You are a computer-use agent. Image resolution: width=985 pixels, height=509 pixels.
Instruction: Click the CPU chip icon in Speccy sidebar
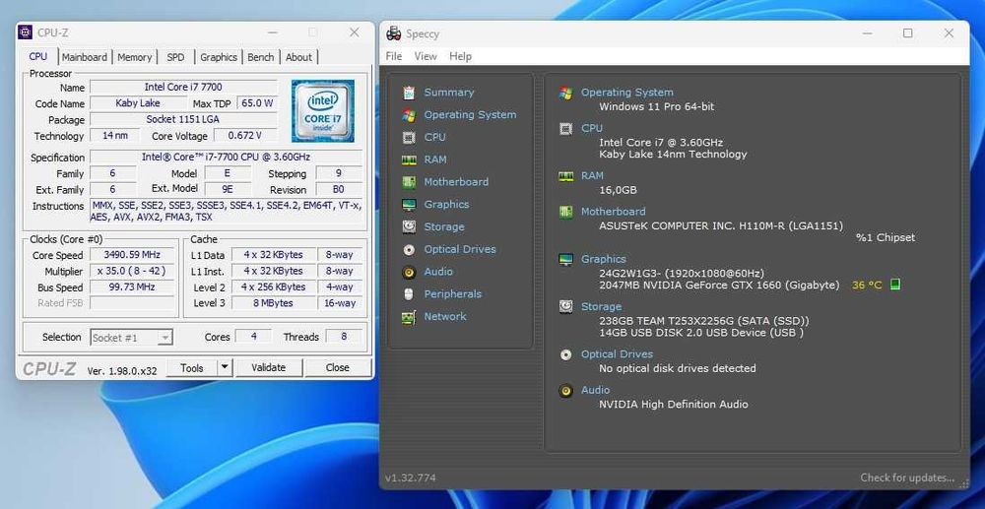click(x=409, y=138)
